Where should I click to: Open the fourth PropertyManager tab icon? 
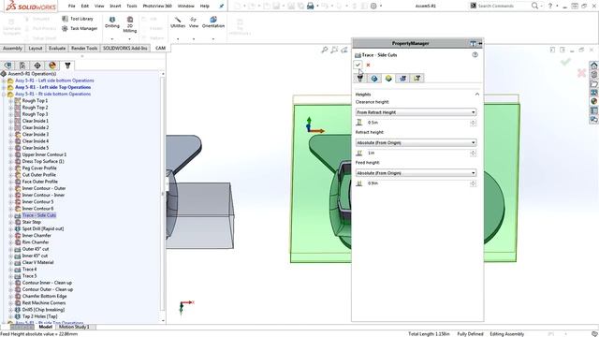coord(402,79)
